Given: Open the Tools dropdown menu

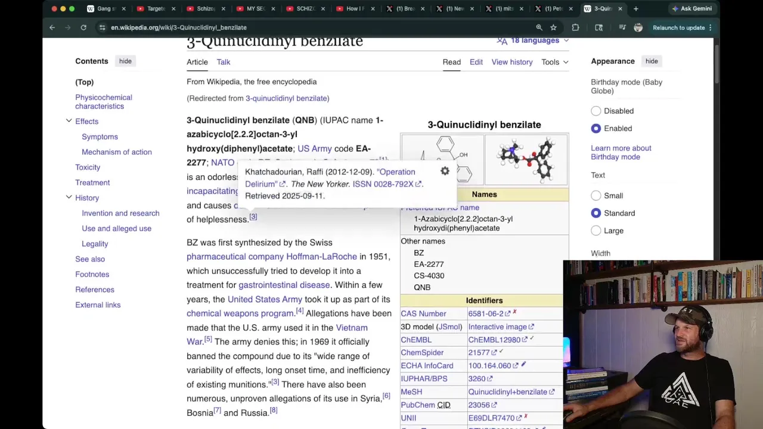Looking at the screenshot, I should point(555,62).
